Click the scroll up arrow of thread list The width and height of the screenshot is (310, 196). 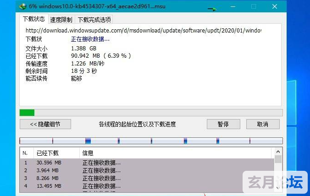click(x=278, y=152)
